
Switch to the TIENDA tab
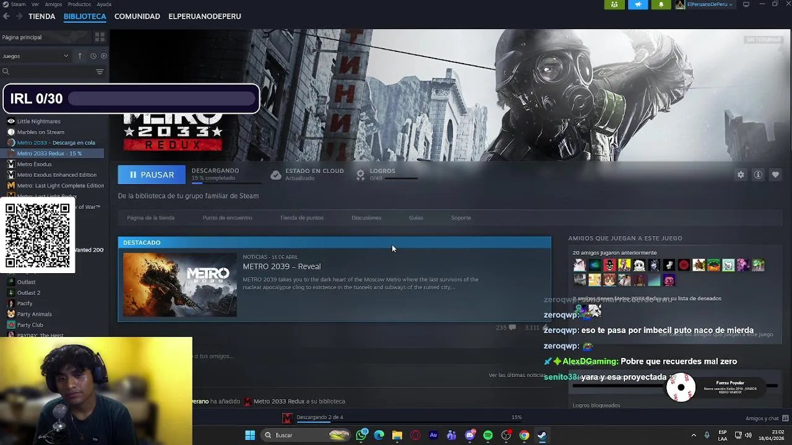coord(42,17)
